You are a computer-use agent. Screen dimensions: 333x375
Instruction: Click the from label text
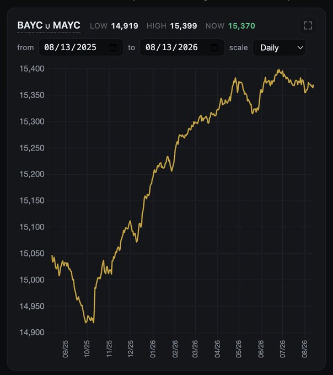[x=25, y=47]
